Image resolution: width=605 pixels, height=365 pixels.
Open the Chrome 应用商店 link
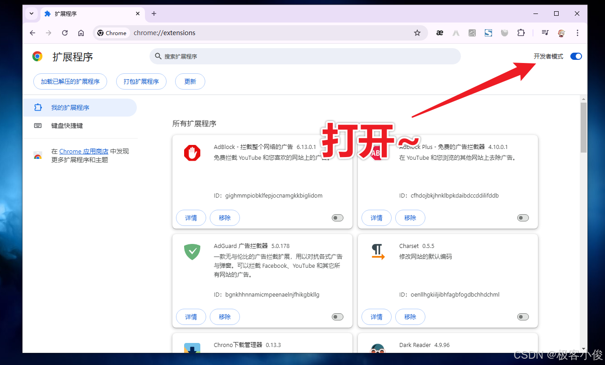tap(84, 151)
